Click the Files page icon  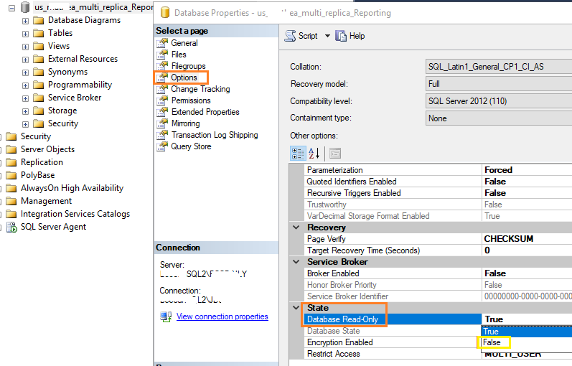pyautogui.click(x=162, y=55)
